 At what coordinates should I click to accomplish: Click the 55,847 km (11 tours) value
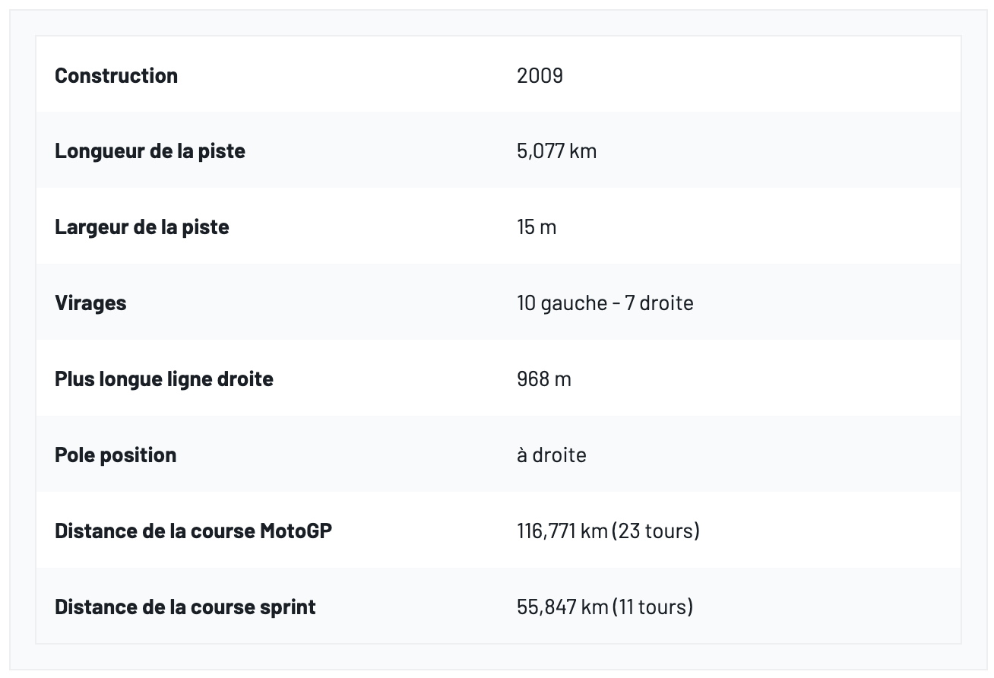pyautogui.click(x=605, y=607)
